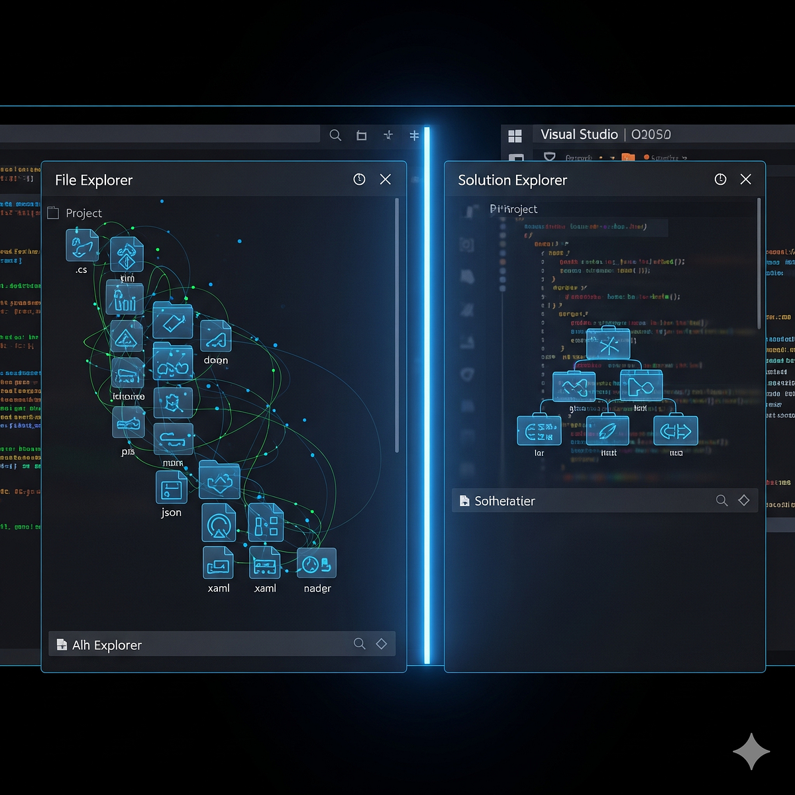Click the Sothetatier bar label
Image resolution: width=795 pixels, height=795 pixels.
point(504,502)
